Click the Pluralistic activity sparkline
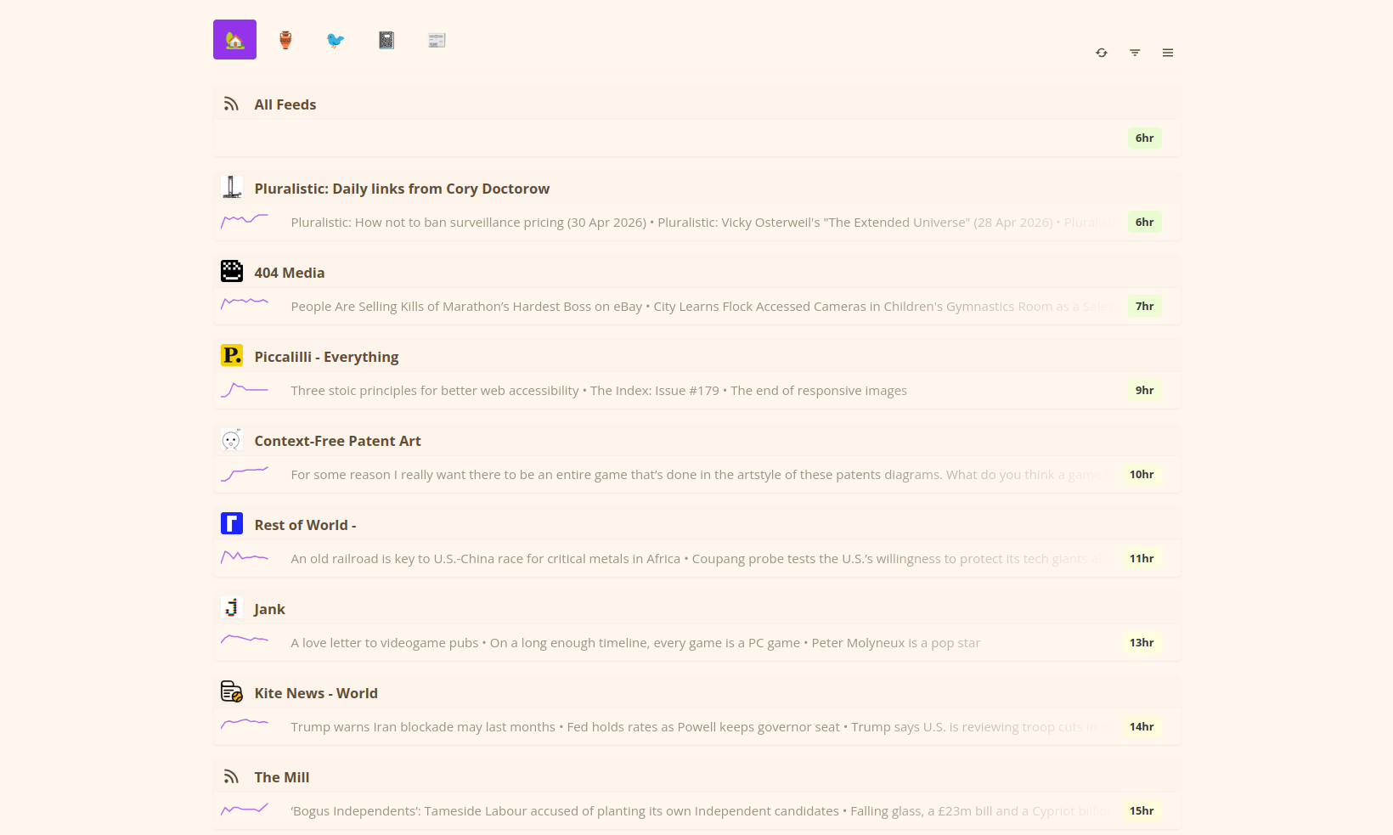Viewport: 1393px width, 835px height. [245, 222]
